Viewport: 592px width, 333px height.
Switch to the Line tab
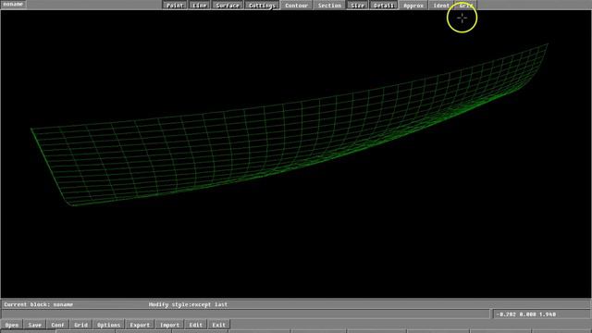pos(200,6)
